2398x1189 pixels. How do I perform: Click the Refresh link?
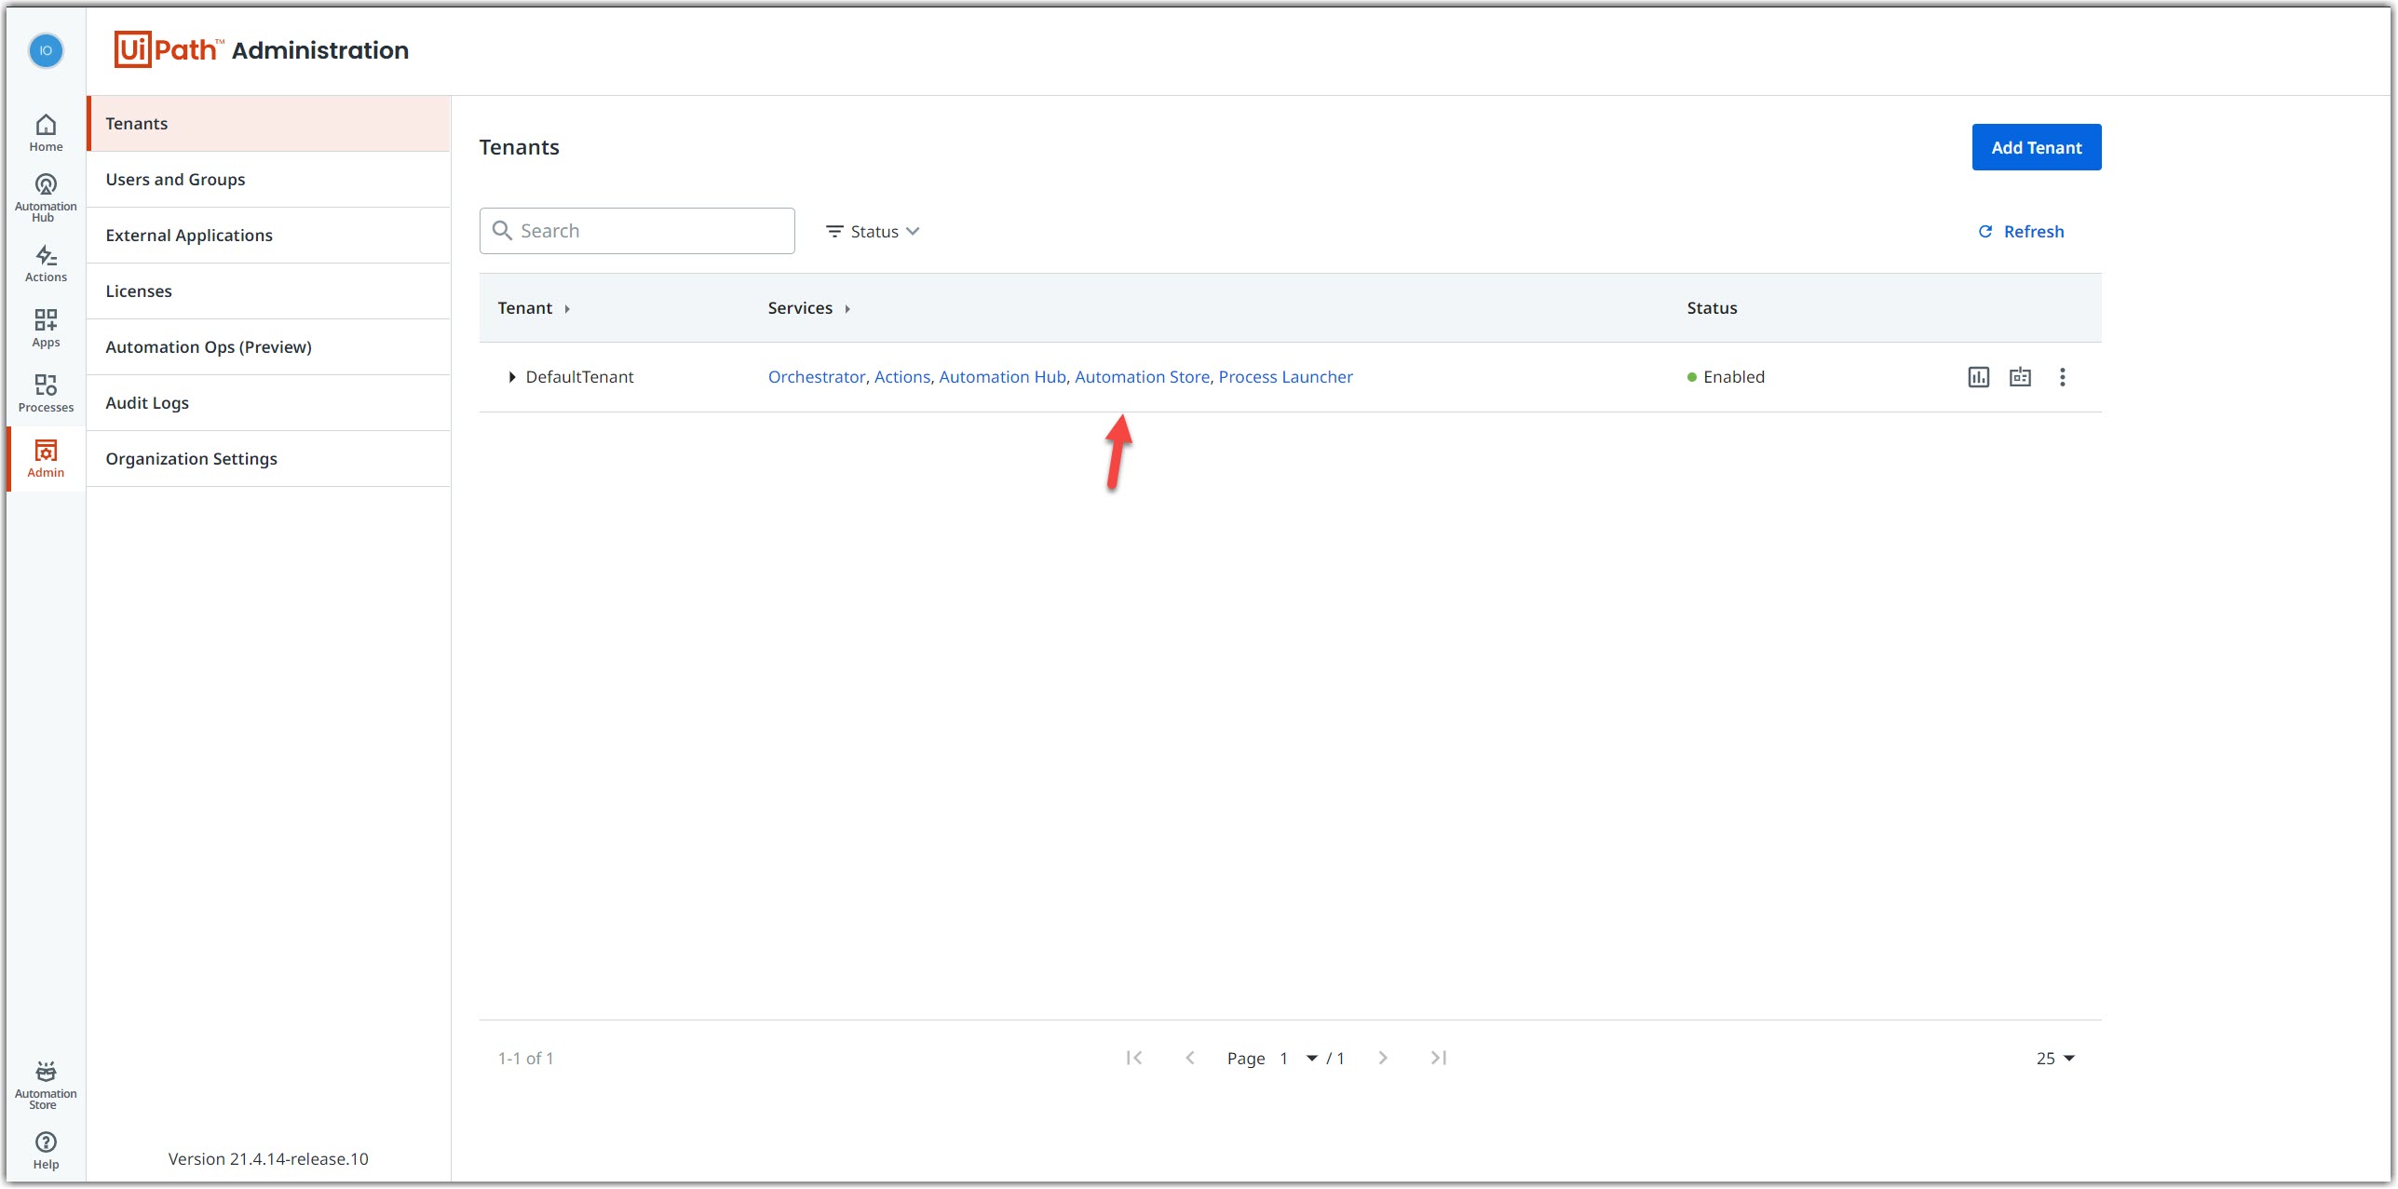[x=2022, y=231]
